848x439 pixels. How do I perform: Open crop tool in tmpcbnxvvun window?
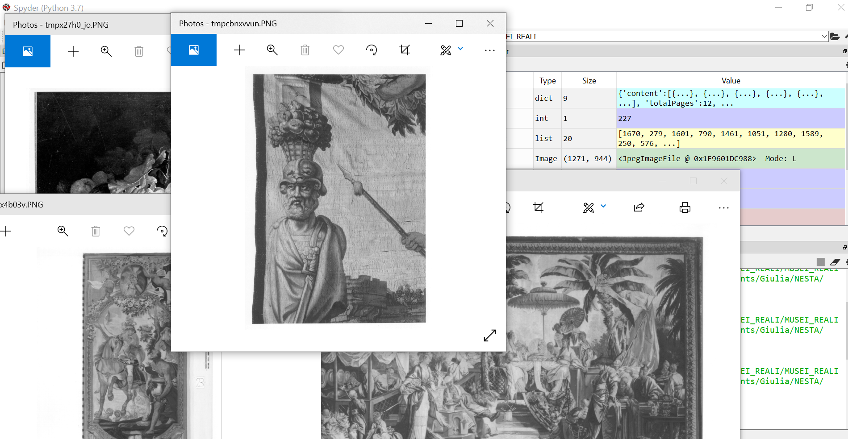(405, 50)
